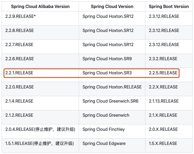This screenshot has height=154, width=194.
Task: Select the Spring Cloud Hoxton.RELEASE cell
Action: 112,87
